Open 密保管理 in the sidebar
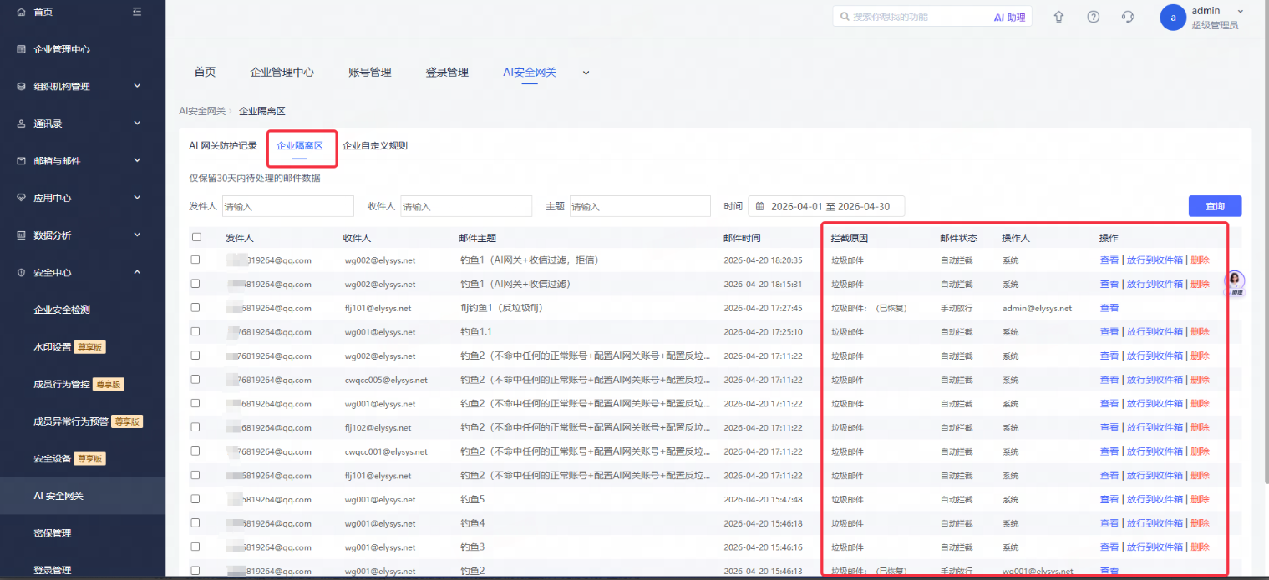The width and height of the screenshot is (1269, 580). click(52, 533)
